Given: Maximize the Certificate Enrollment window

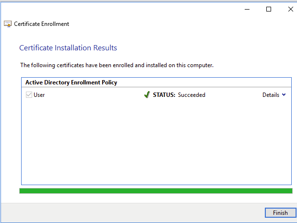Looking at the screenshot, I should [269, 9].
